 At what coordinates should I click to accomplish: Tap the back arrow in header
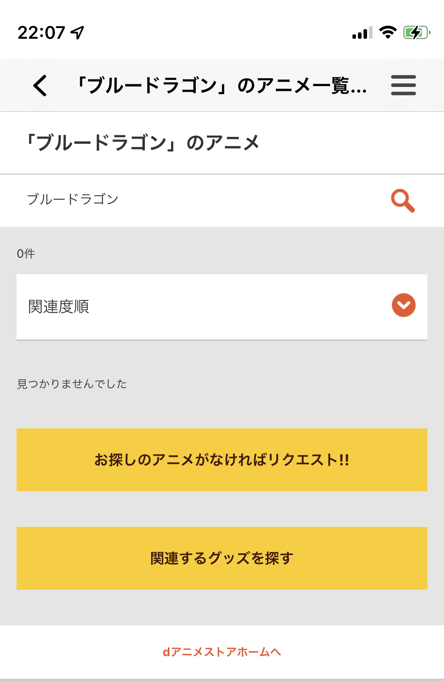(40, 85)
